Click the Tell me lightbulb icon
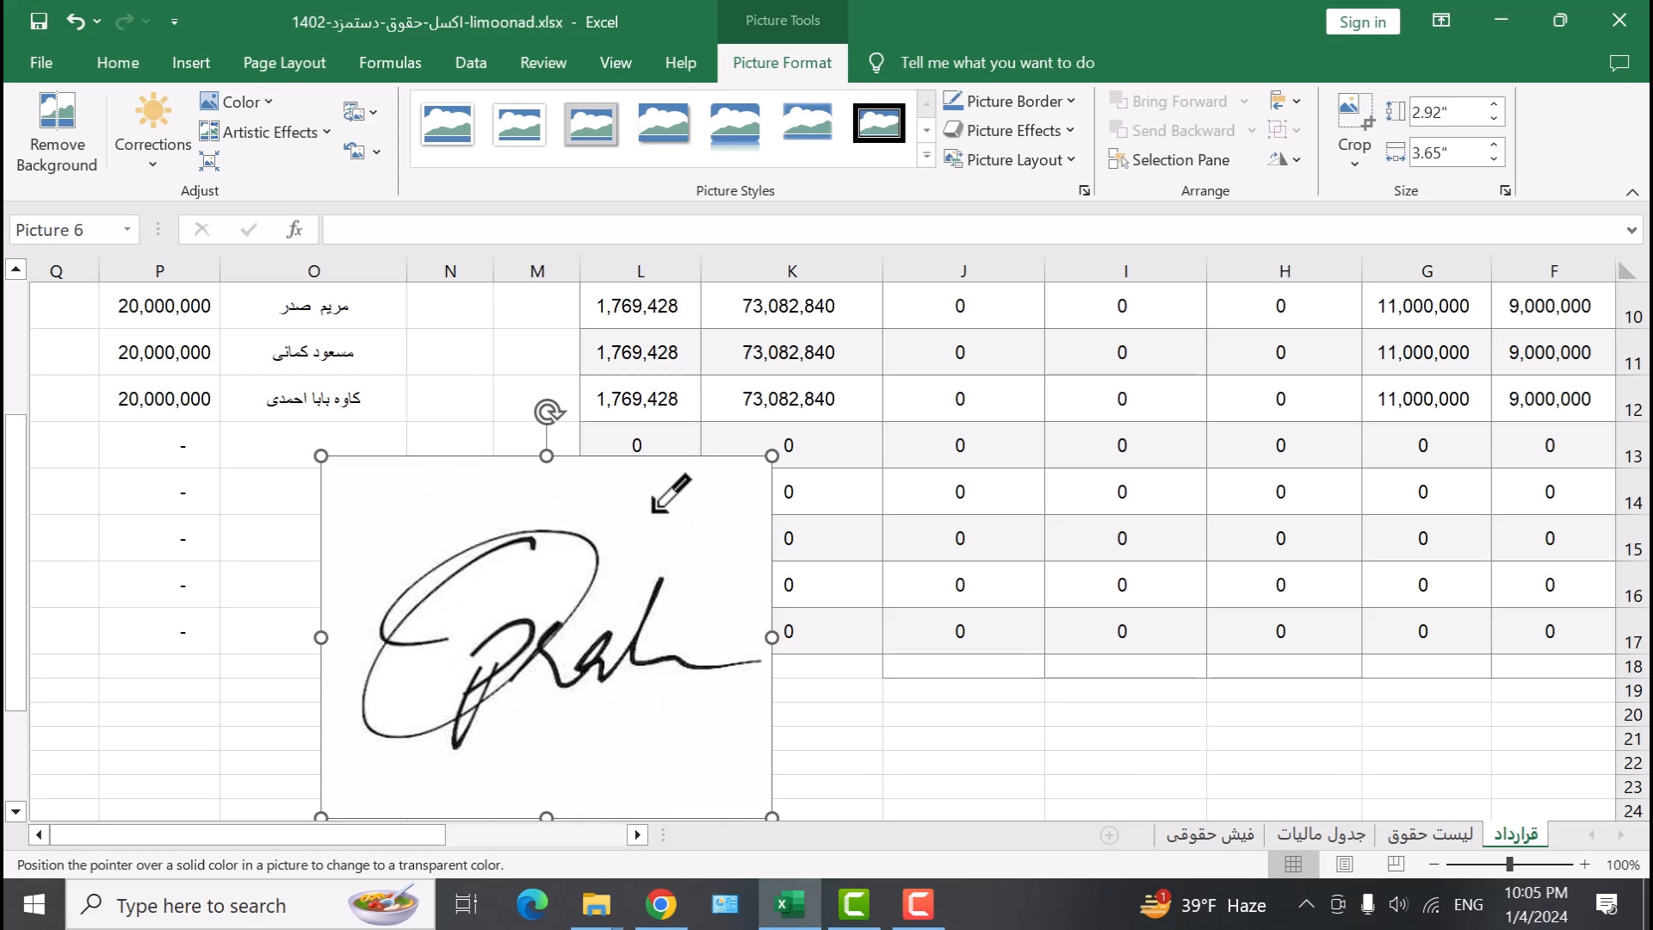Viewport: 1653px width, 930px height. pyautogui.click(x=876, y=63)
